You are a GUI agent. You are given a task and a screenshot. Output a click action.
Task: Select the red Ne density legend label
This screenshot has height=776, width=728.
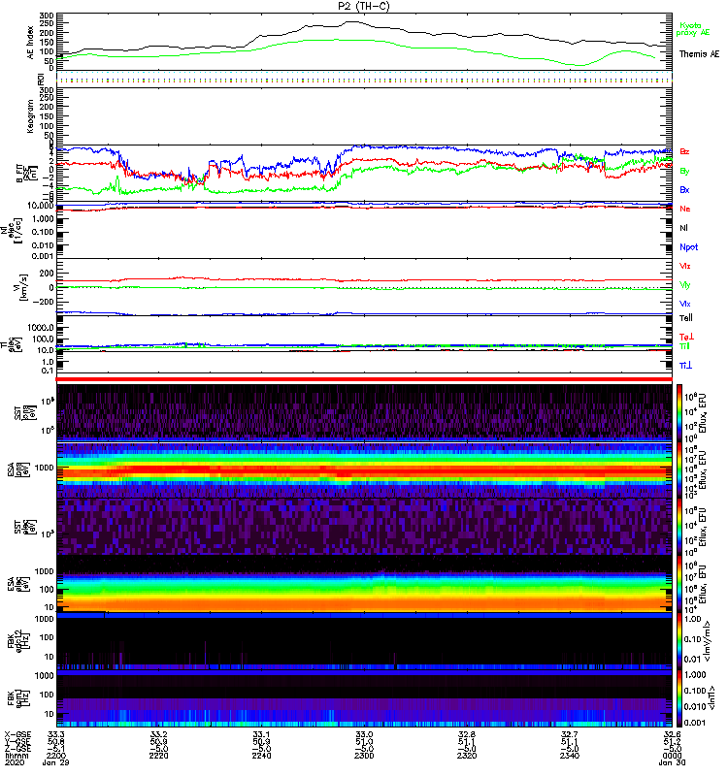[685, 209]
